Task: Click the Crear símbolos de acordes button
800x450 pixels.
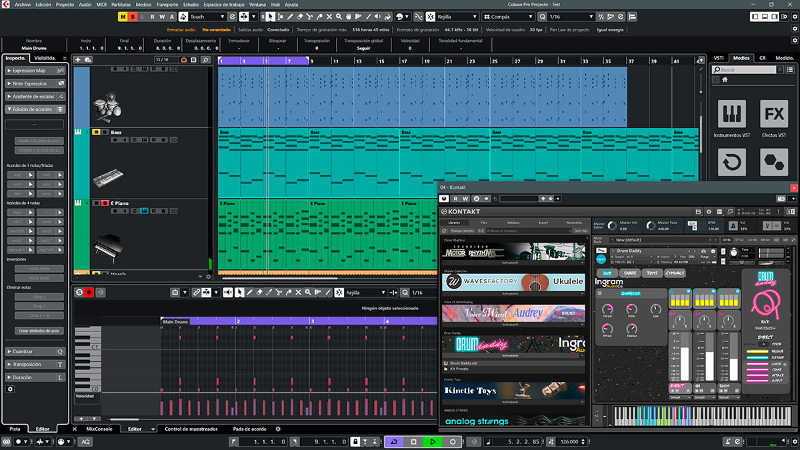Action: pos(38,331)
